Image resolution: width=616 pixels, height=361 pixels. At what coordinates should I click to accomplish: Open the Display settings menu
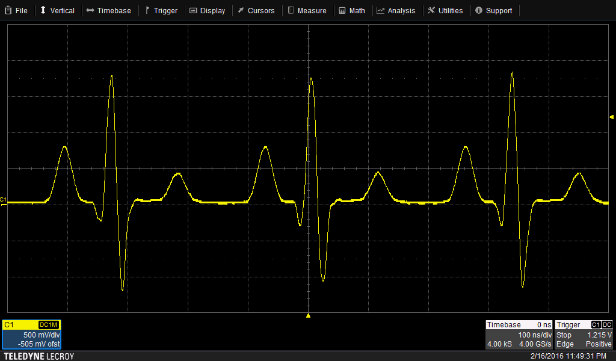tap(207, 10)
